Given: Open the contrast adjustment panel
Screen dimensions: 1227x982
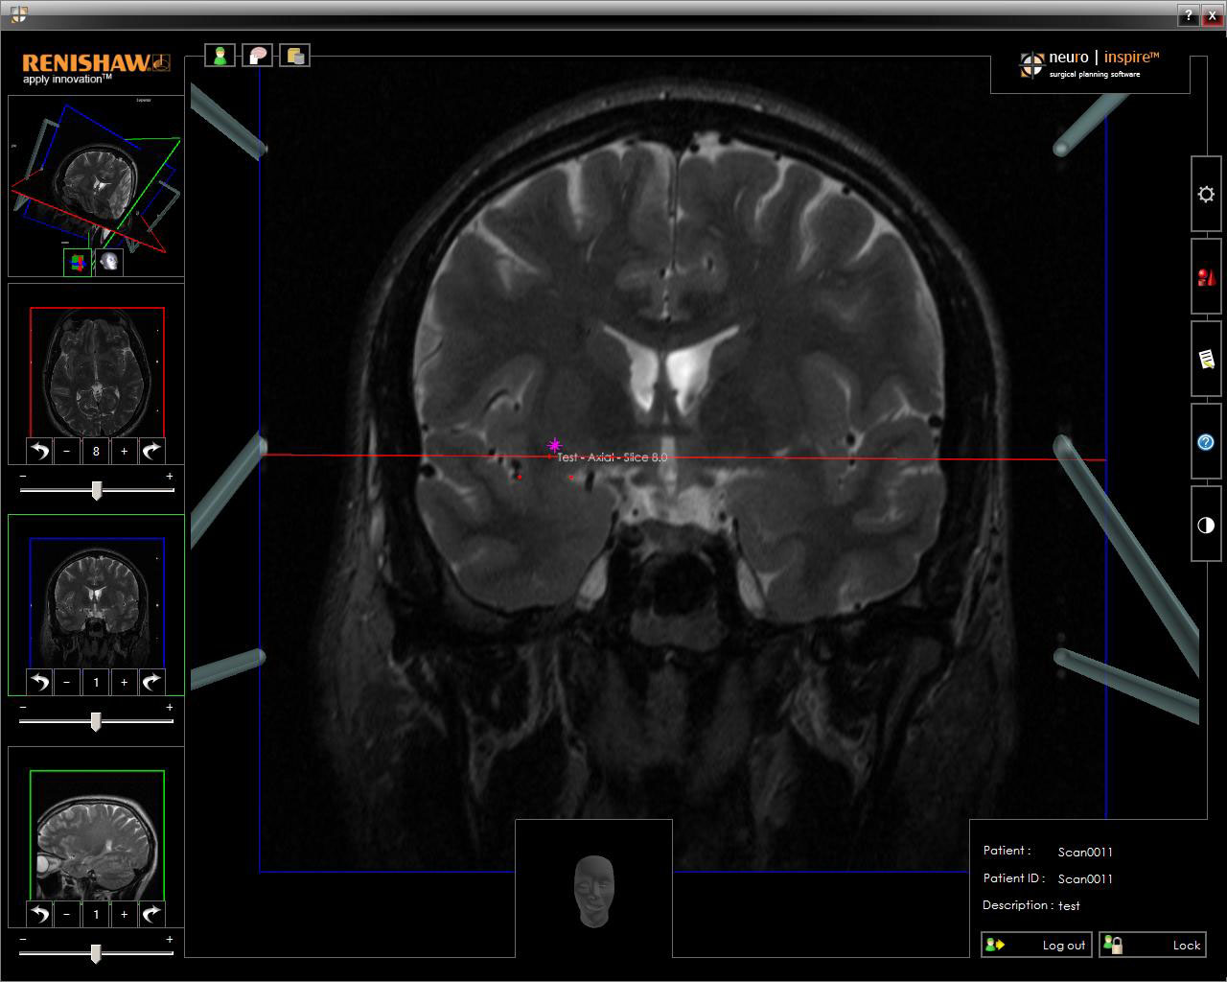Looking at the screenshot, I should (x=1206, y=525).
